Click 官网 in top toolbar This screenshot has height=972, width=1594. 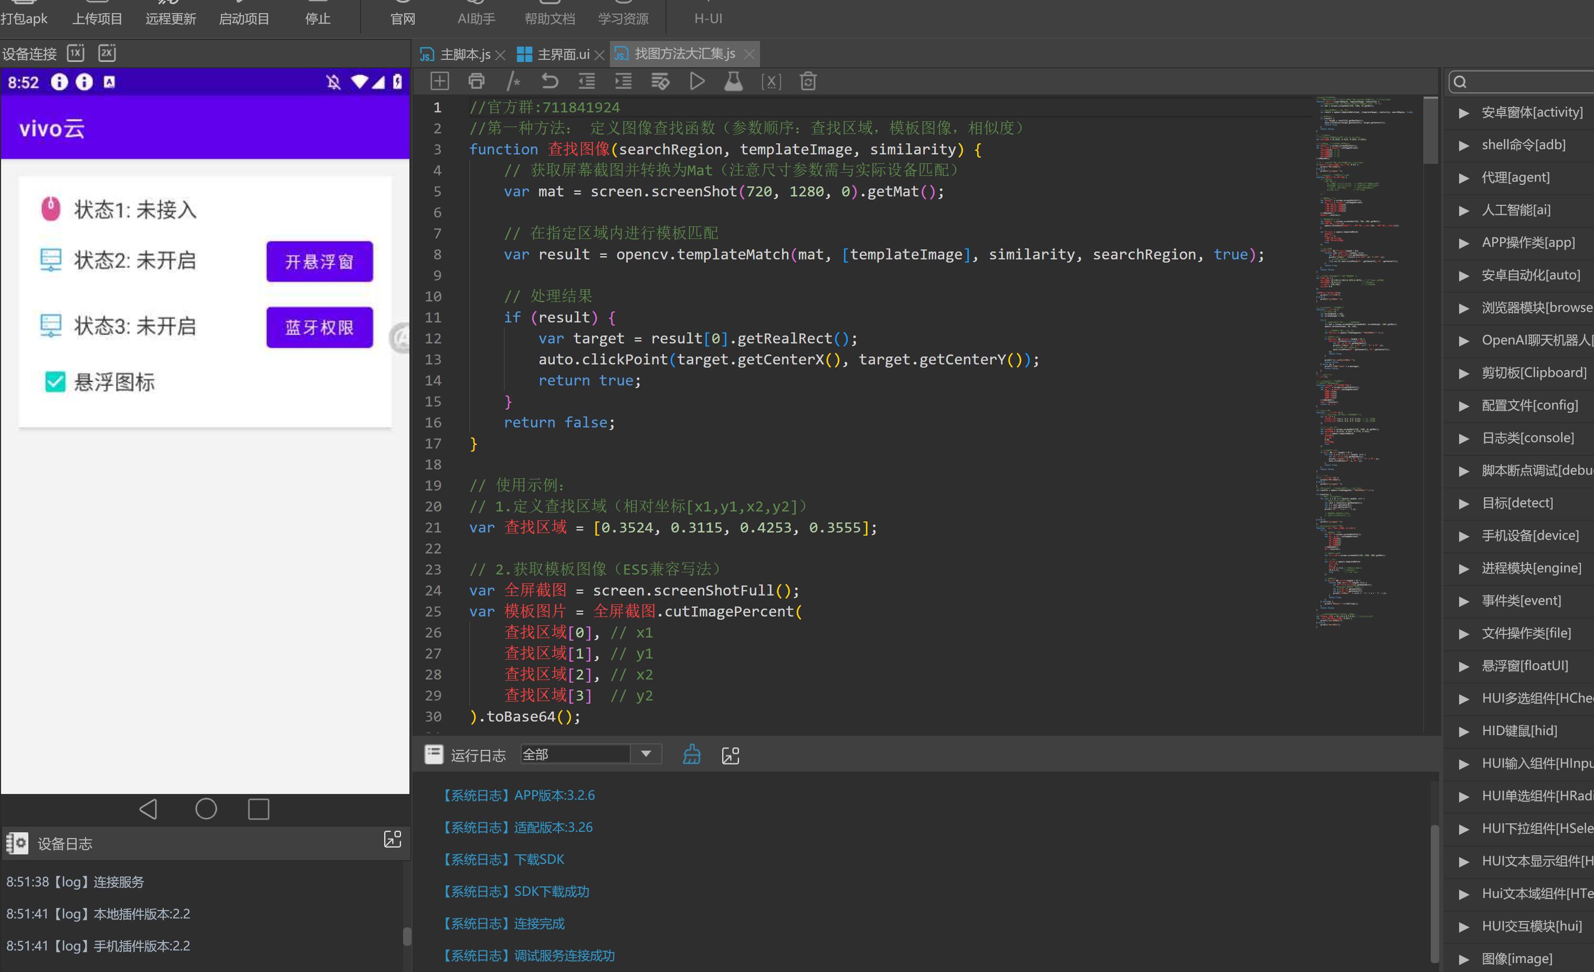click(403, 18)
